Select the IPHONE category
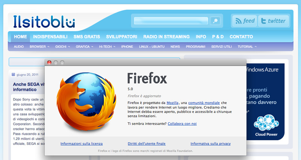Screen dimensions: 301x160 click(x=127, y=47)
